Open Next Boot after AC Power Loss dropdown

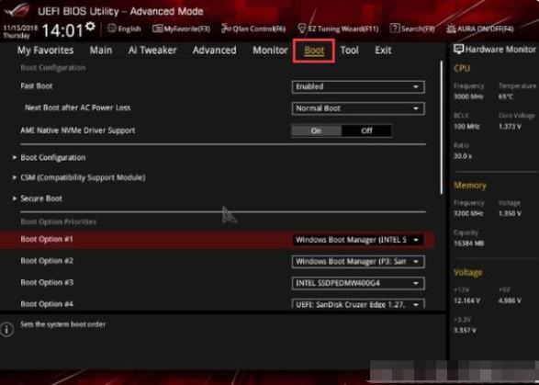tap(358, 108)
